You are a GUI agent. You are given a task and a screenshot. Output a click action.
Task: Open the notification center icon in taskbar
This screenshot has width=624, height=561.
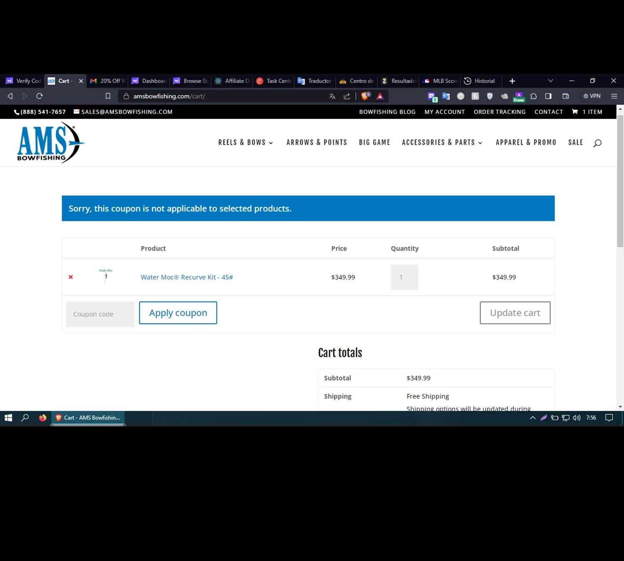pos(609,418)
